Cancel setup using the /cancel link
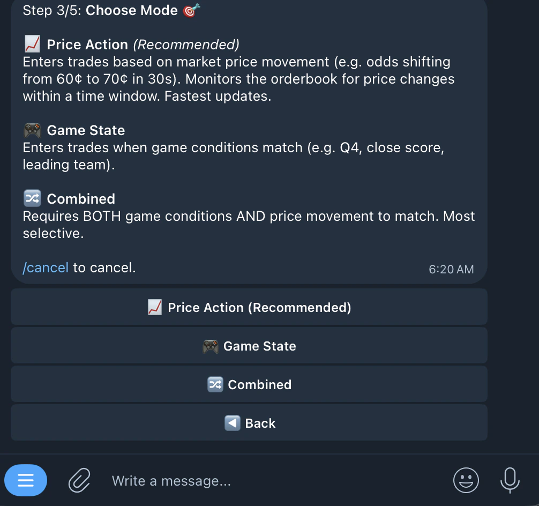The image size is (539, 506). tap(45, 267)
